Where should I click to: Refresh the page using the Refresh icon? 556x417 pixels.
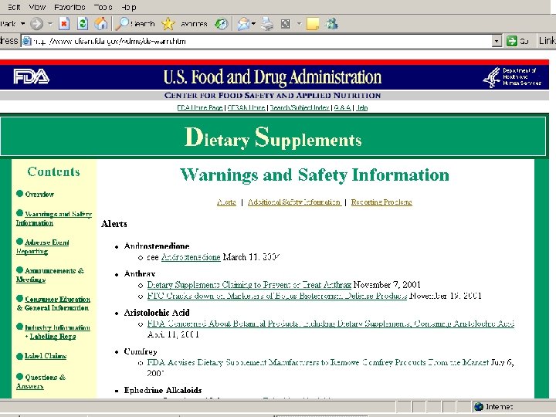[83, 24]
